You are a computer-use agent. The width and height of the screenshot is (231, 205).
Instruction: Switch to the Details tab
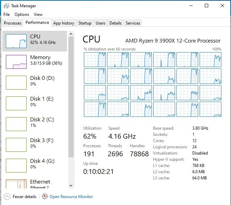click(115, 23)
